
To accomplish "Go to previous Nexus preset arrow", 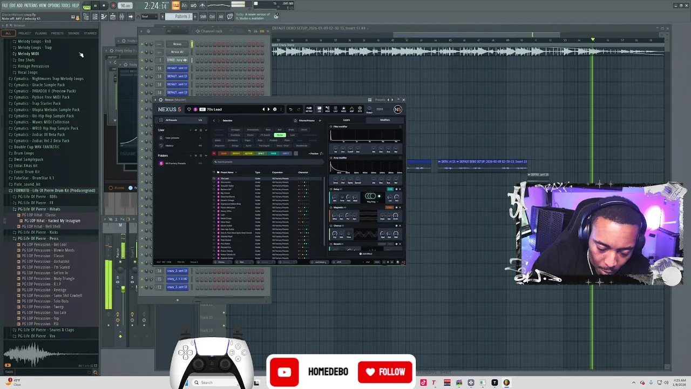I will pos(263,109).
